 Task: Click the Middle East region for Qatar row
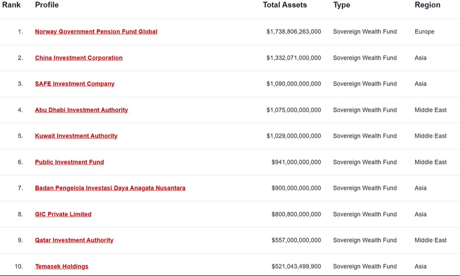click(431, 240)
